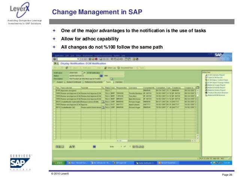Expand the command field dropdown arrow

(78, 59)
